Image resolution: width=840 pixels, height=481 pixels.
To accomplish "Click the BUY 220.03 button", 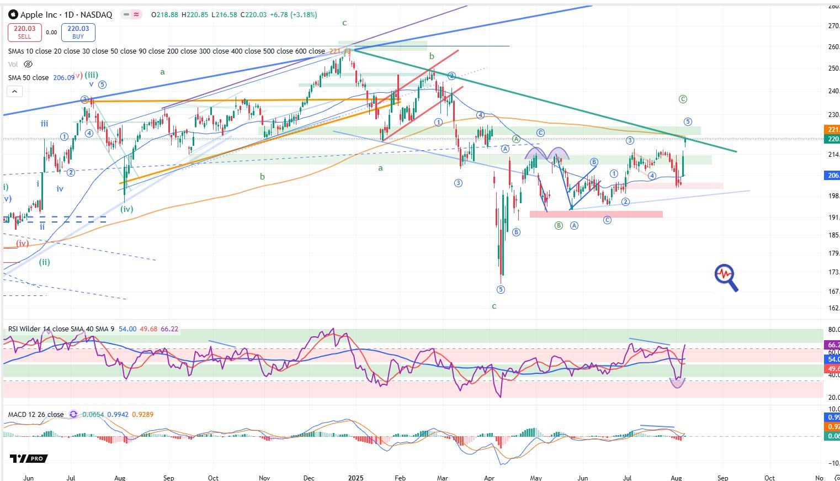I will point(78,33).
